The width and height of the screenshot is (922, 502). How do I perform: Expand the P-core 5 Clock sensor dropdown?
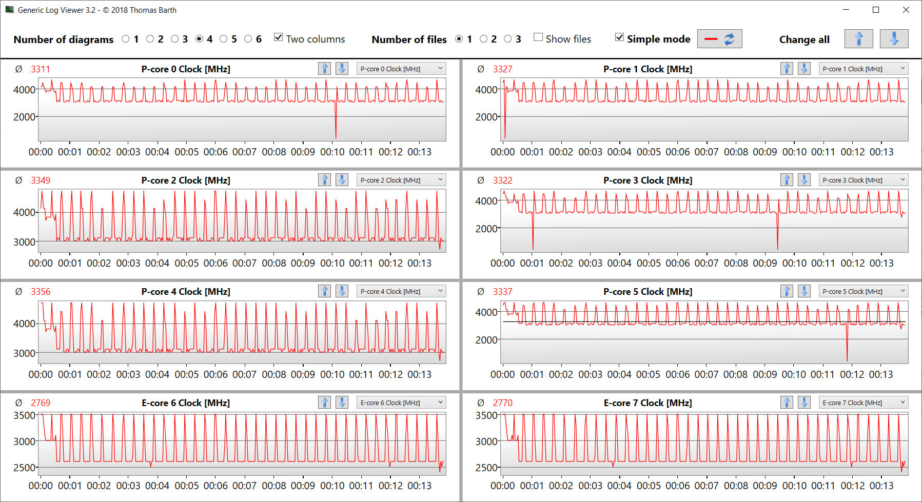point(863,291)
